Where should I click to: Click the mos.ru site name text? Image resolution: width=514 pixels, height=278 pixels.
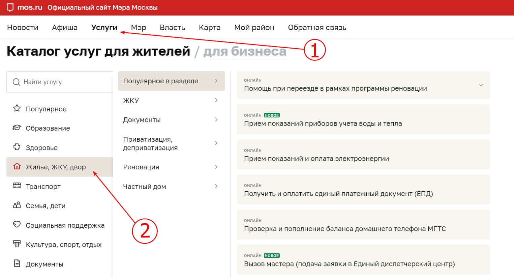(30, 7)
